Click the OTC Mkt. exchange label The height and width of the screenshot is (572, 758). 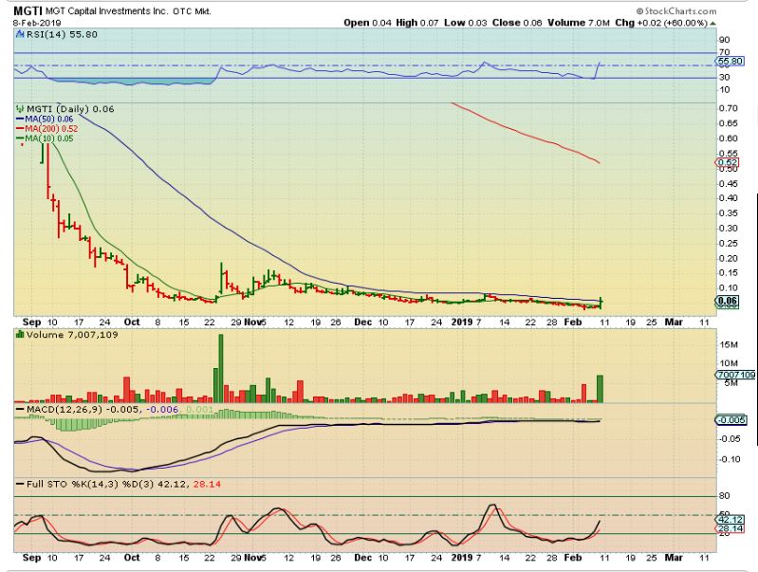pos(192,11)
